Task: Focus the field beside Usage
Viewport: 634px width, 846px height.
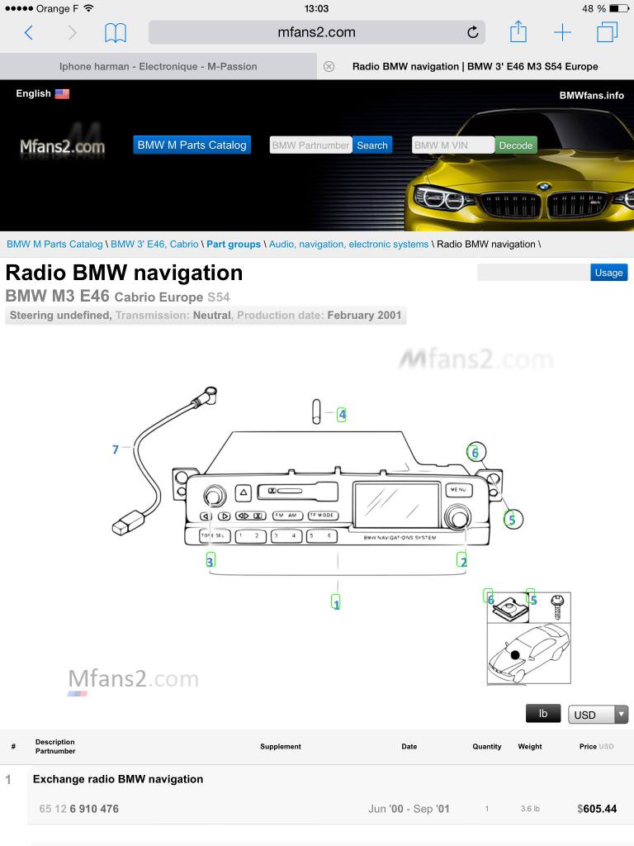Action: pyautogui.click(x=534, y=273)
